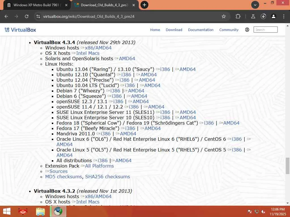Mute or adjust volume in system tray
This screenshot has width=290, height=217.
263,211
